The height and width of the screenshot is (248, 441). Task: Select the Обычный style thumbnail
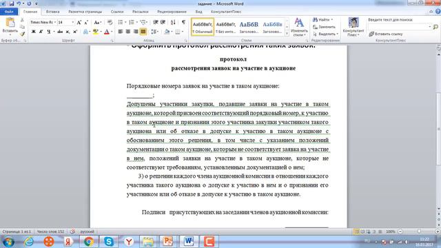point(203,27)
